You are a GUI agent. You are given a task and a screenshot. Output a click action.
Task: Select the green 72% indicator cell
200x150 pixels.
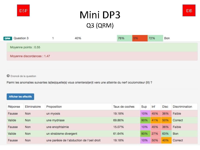tap(155, 38)
